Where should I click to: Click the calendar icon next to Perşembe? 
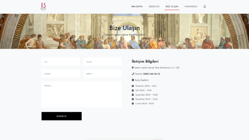133,99
